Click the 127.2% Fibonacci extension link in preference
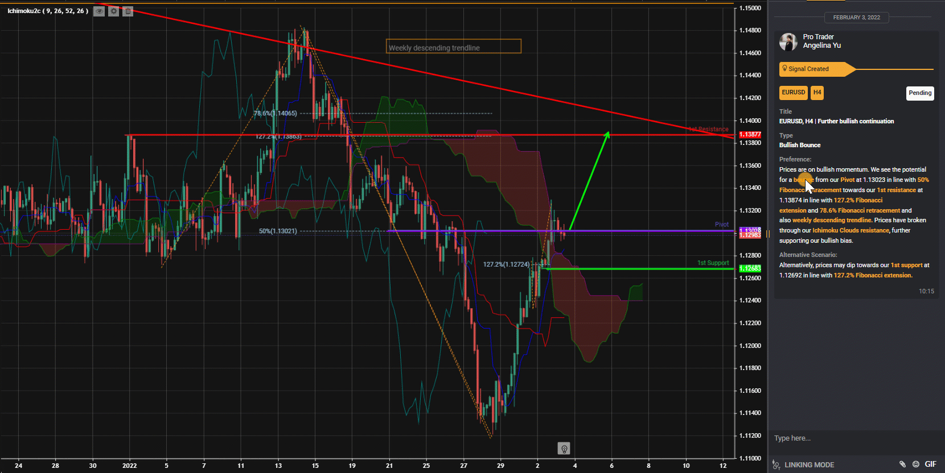This screenshot has width=945, height=473. [831, 205]
